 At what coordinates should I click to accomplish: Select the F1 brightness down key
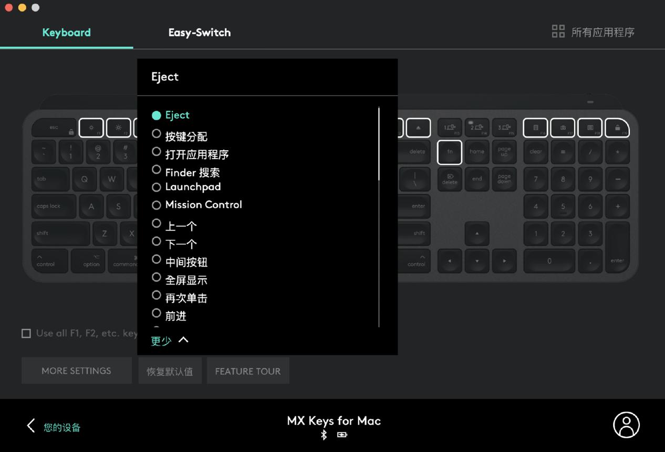(91, 128)
